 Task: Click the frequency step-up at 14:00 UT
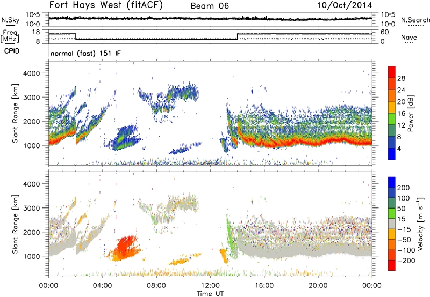[x=238, y=36]
